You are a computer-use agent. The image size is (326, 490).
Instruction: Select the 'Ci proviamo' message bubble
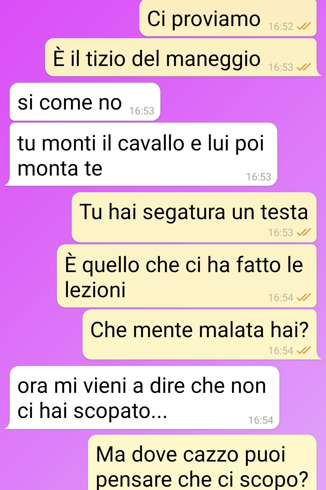click(x=228, y=18)
